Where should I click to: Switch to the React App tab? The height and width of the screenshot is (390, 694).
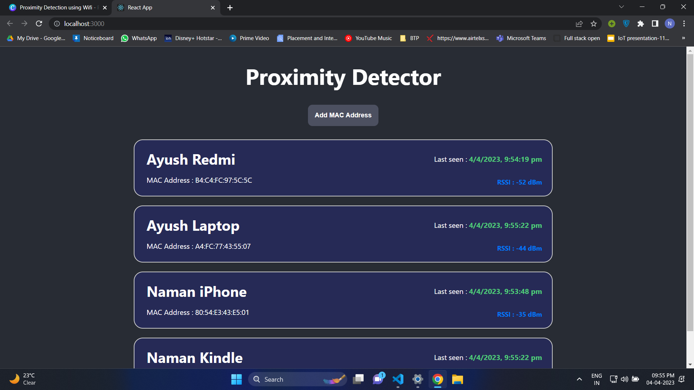[159, 7]
